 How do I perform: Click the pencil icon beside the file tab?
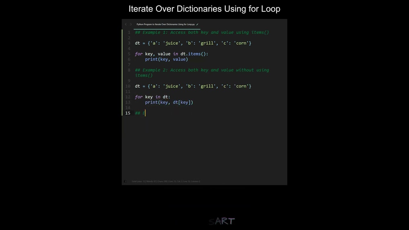[x=197, y=24]
